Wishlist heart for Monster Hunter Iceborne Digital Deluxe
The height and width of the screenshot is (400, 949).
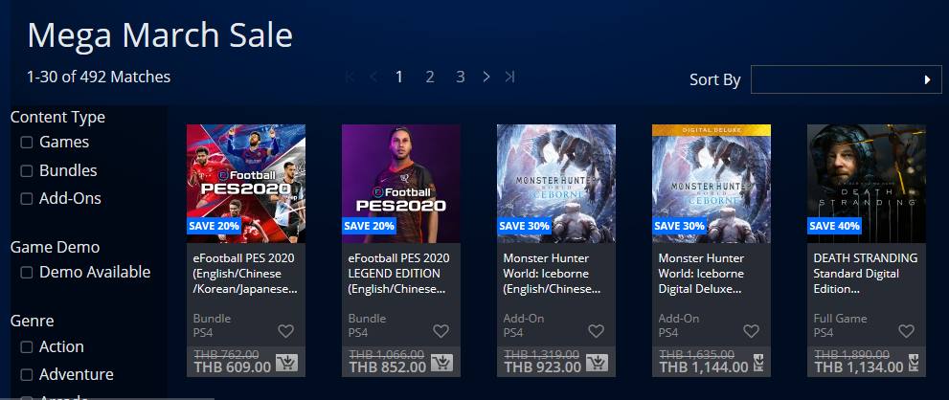751,331
